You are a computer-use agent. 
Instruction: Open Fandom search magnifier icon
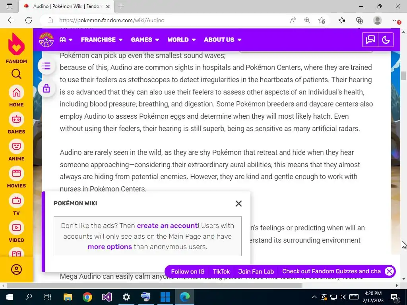16,74
